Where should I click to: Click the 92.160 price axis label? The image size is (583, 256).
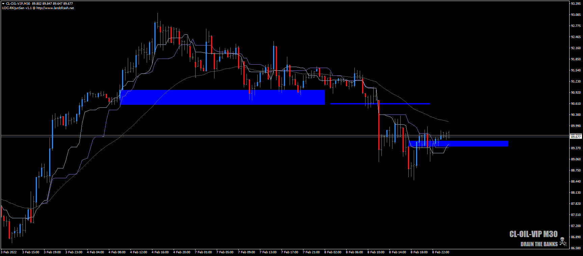[x=576, y=48]
